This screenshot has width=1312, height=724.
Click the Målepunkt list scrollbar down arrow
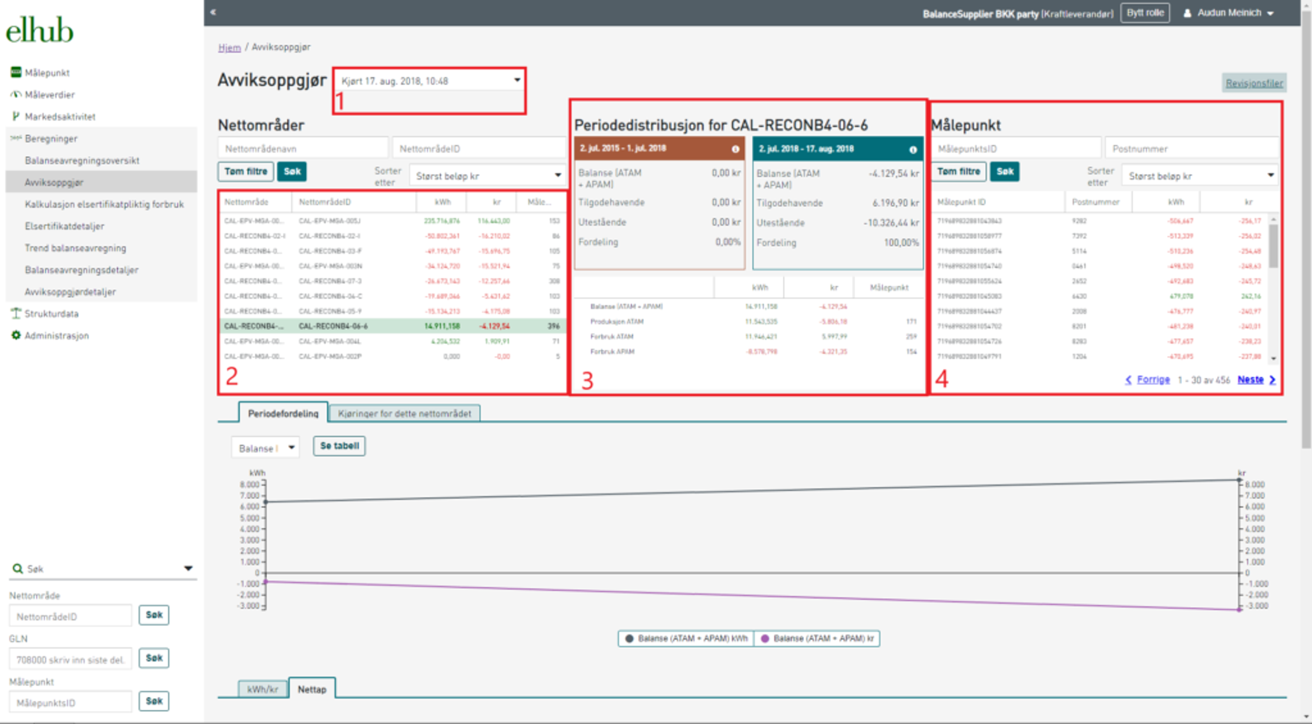1273,359
